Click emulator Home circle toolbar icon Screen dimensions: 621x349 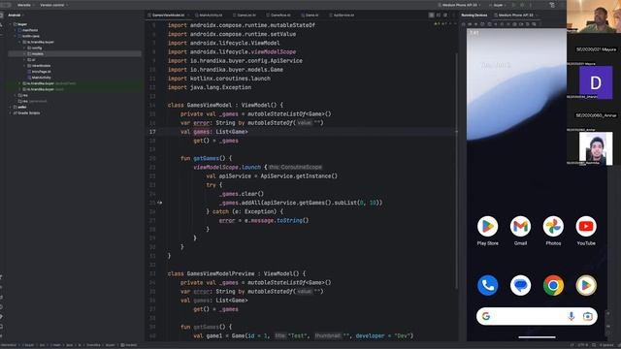click(x=502, y=24)
